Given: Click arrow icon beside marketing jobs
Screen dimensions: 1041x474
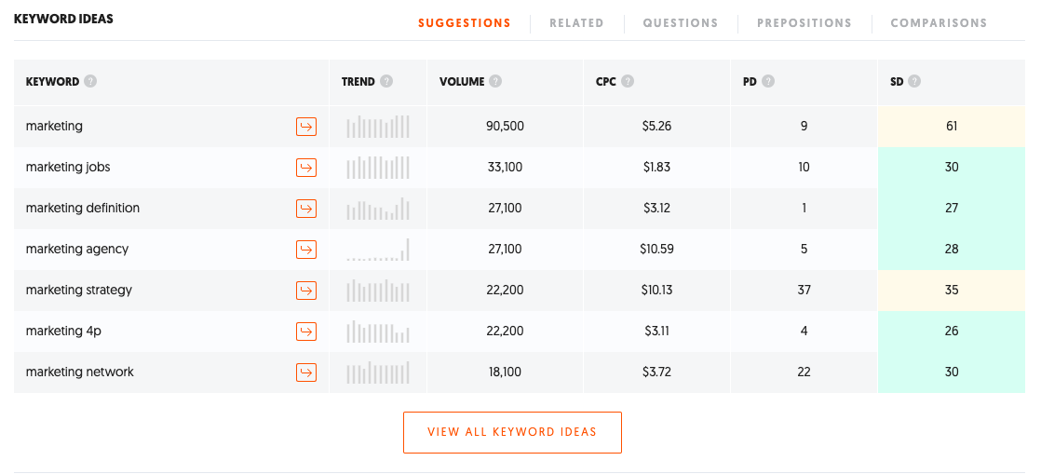Looking at the screenshot, I should tap(306, 168).
